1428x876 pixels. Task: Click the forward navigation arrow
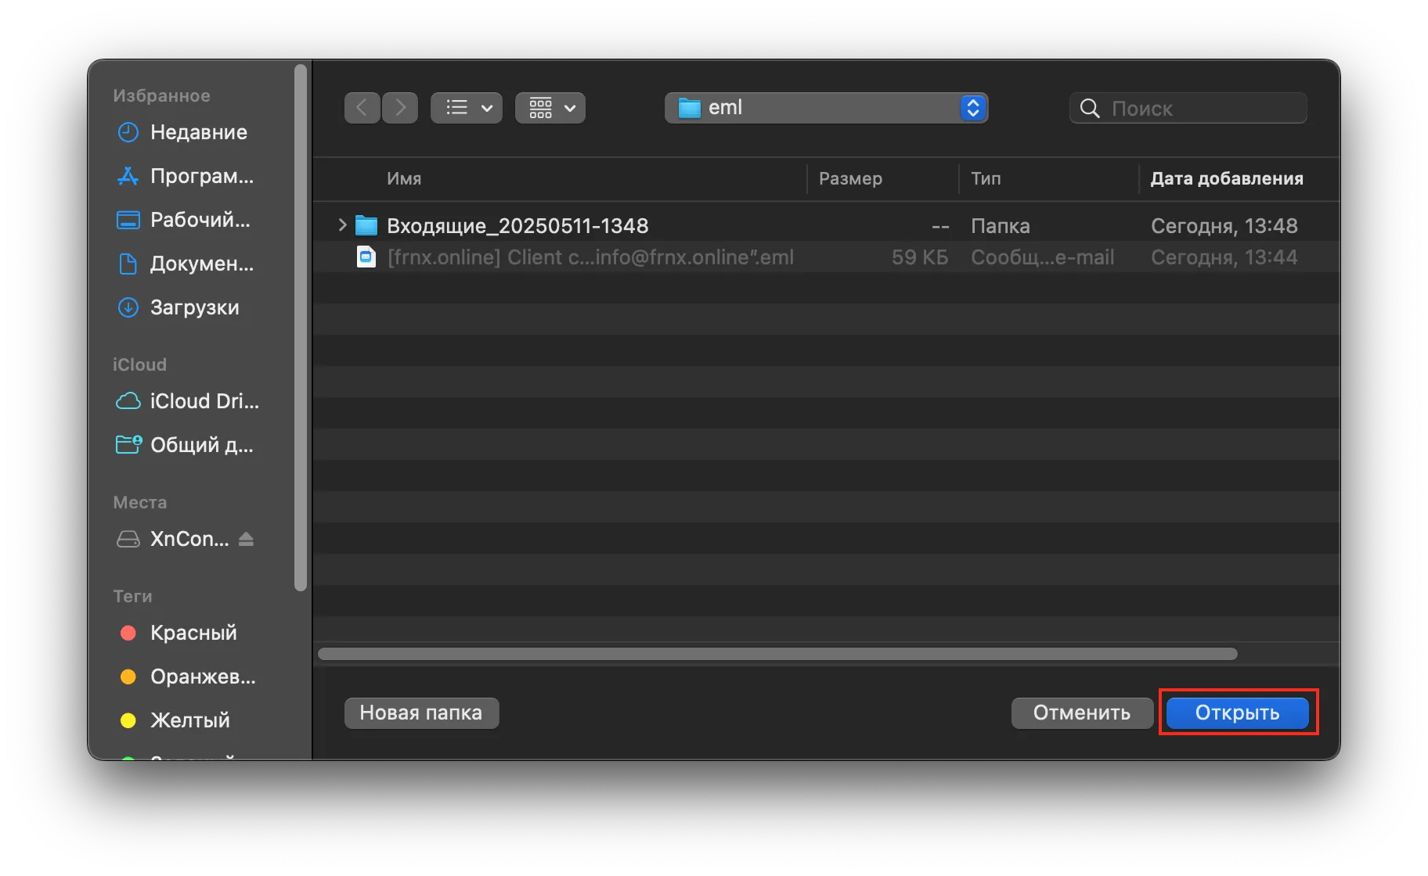[x=400, y=108]
